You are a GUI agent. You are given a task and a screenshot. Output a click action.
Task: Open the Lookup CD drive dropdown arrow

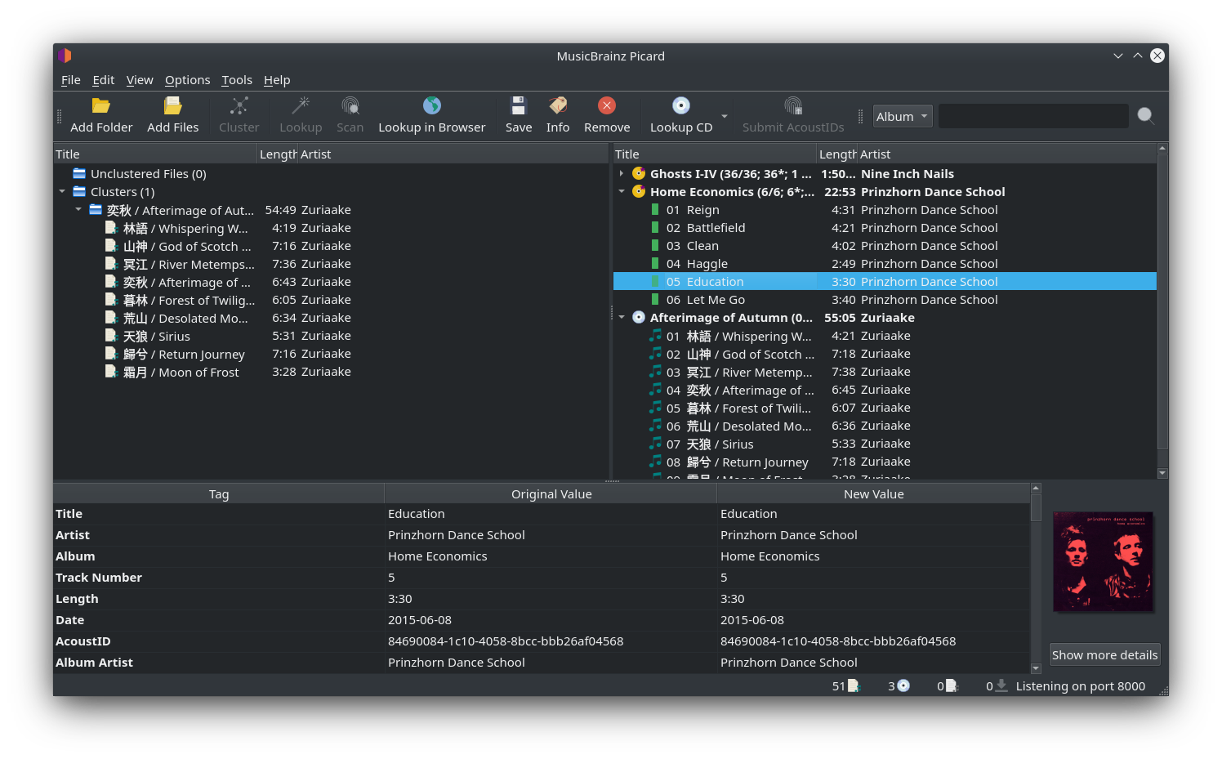tap(725, 116)
